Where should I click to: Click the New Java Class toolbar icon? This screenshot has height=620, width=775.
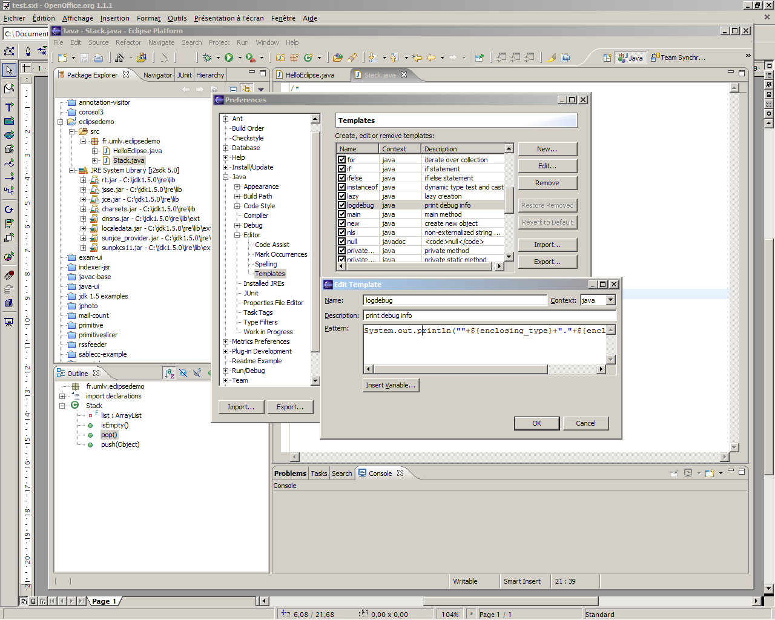click(x=308, y=58)
